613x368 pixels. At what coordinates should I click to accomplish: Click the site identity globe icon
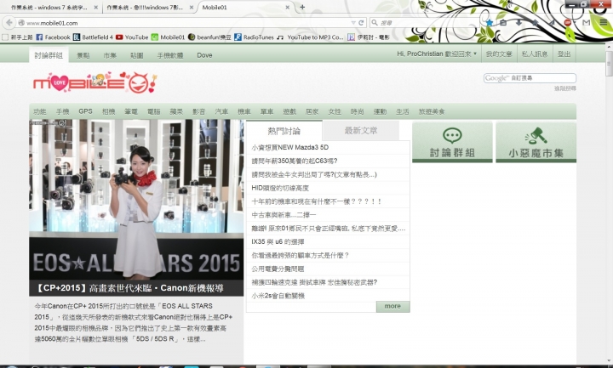coord(21,23)
